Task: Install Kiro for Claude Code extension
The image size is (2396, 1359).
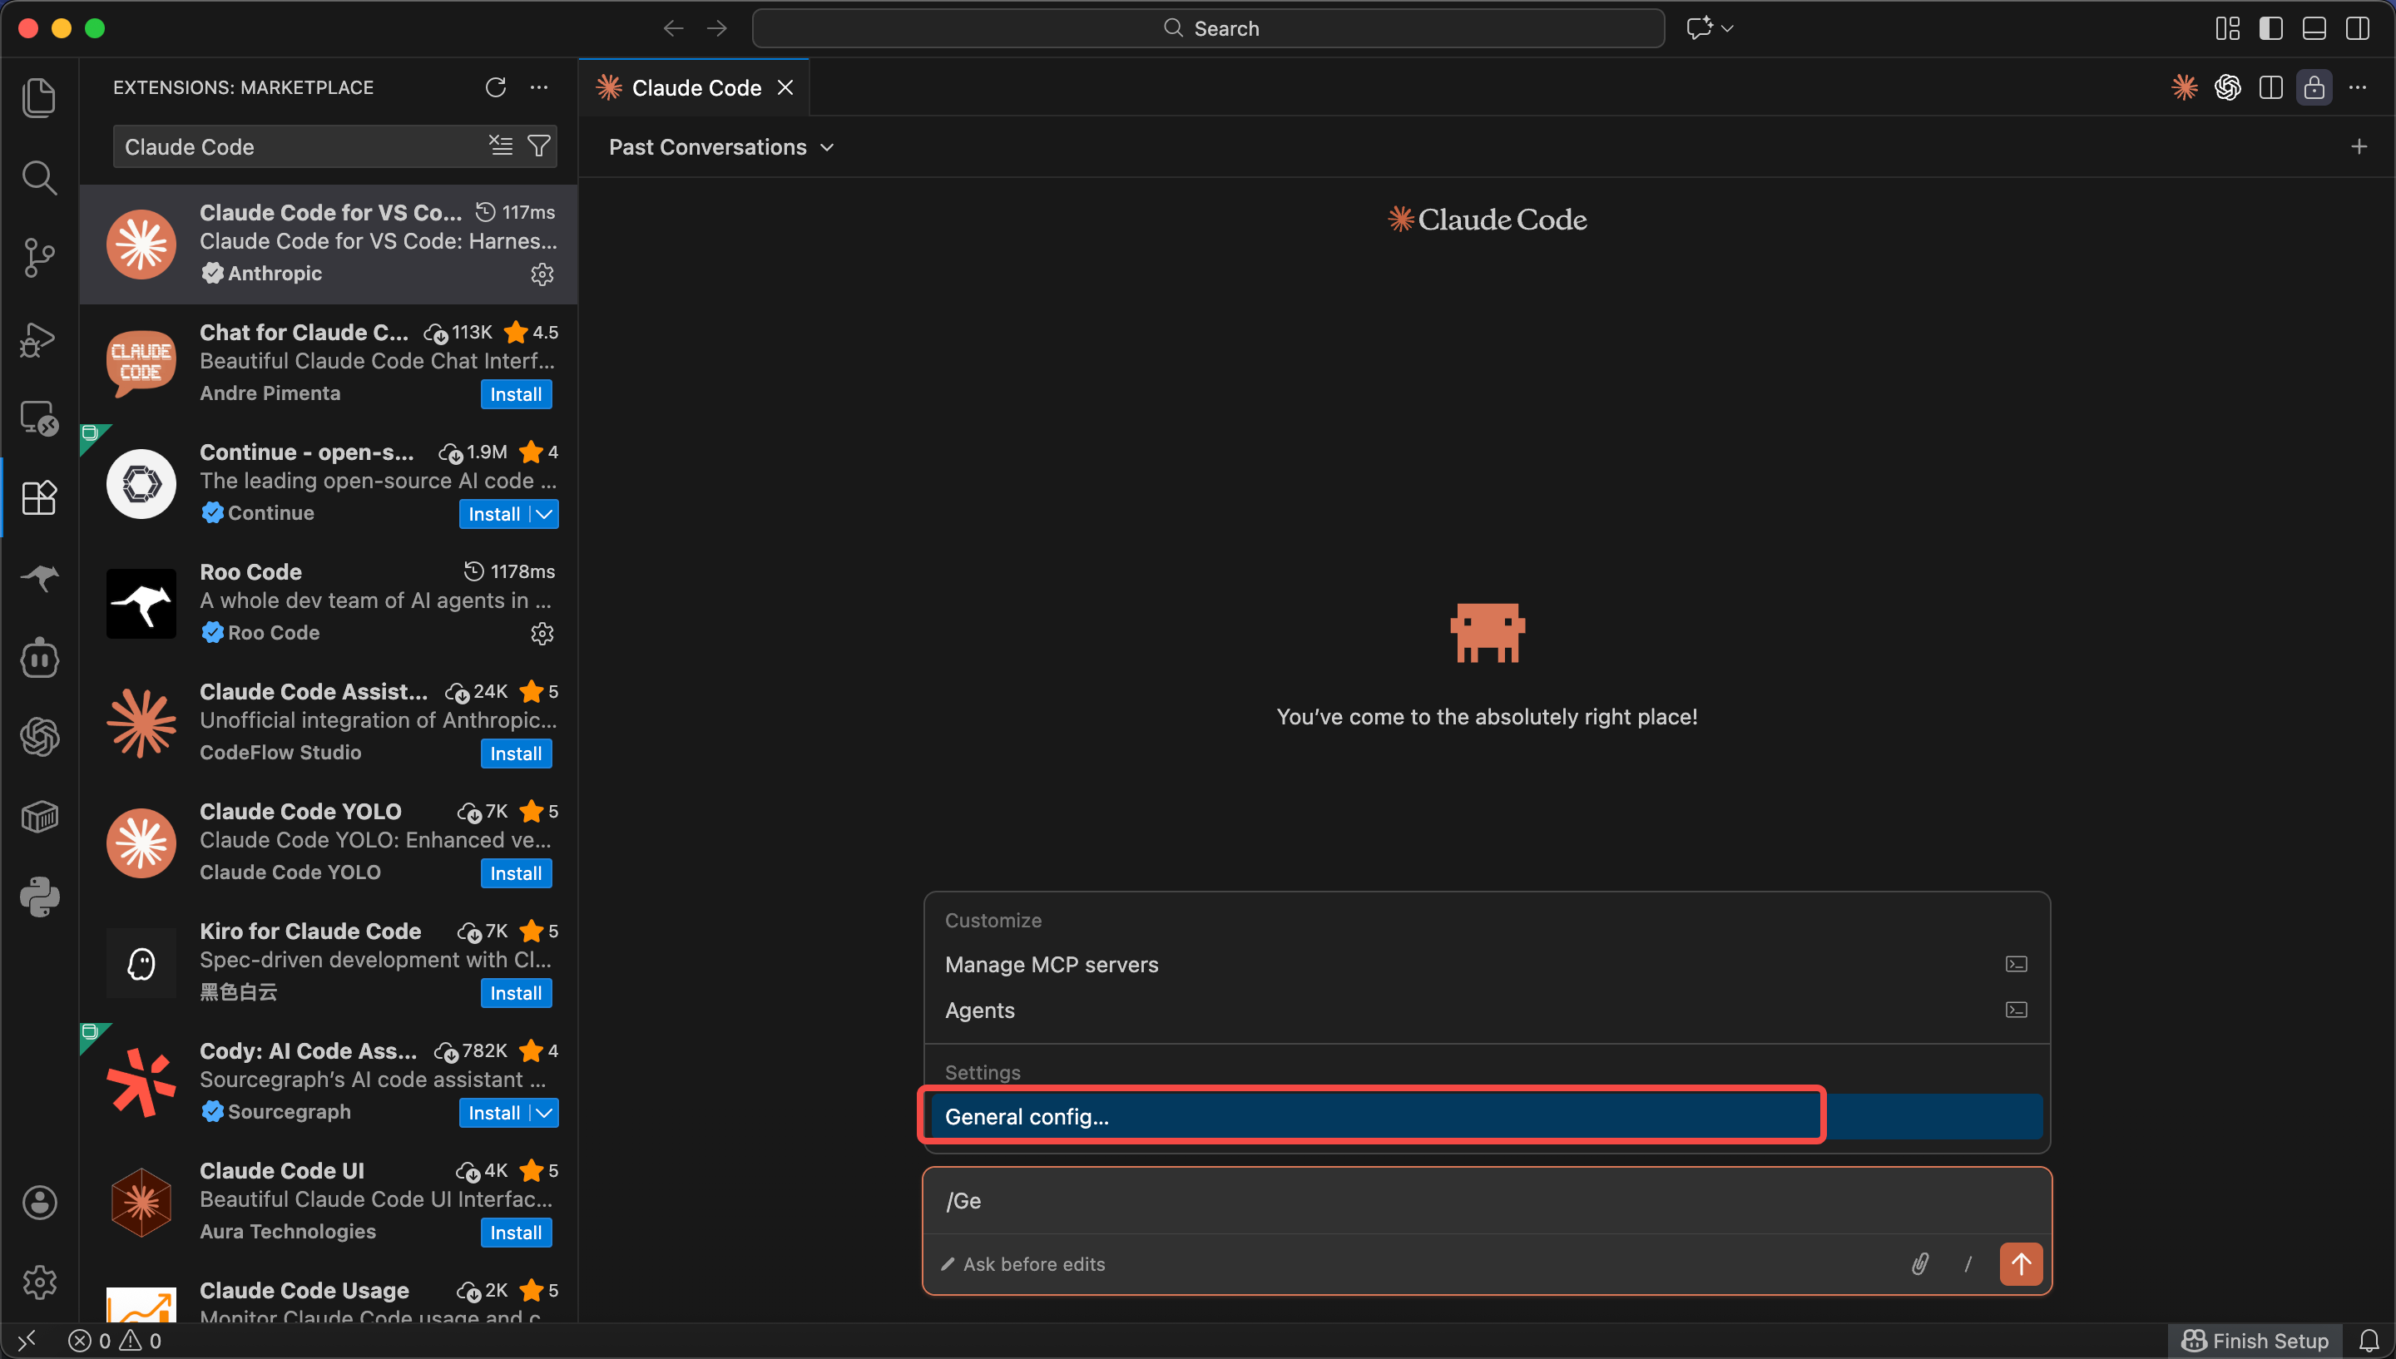Action: coord(516,993)
